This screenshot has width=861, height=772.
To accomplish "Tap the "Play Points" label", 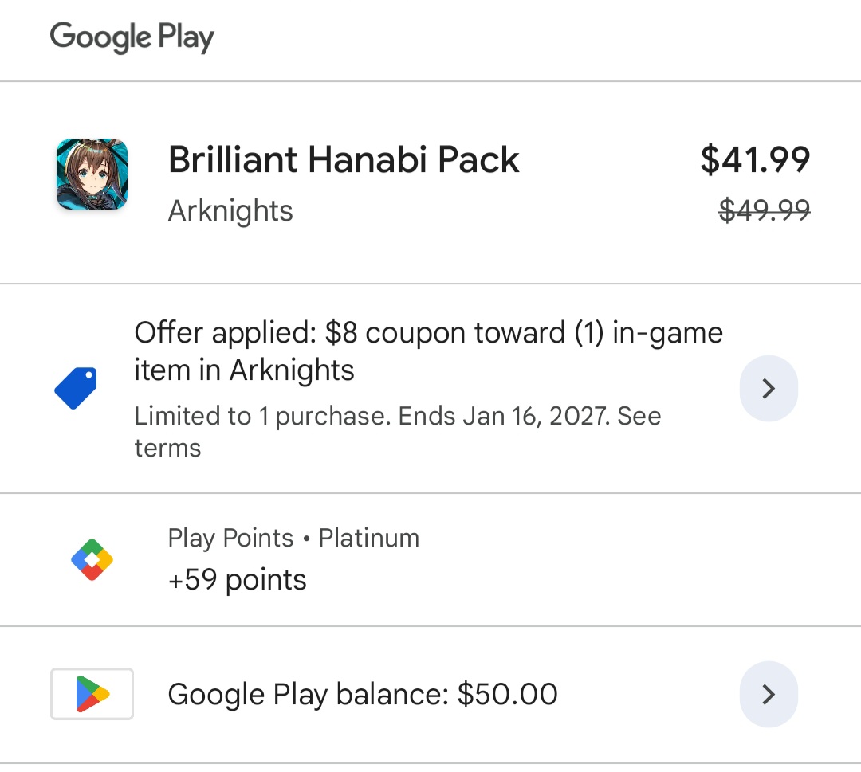I will point(230,538).
